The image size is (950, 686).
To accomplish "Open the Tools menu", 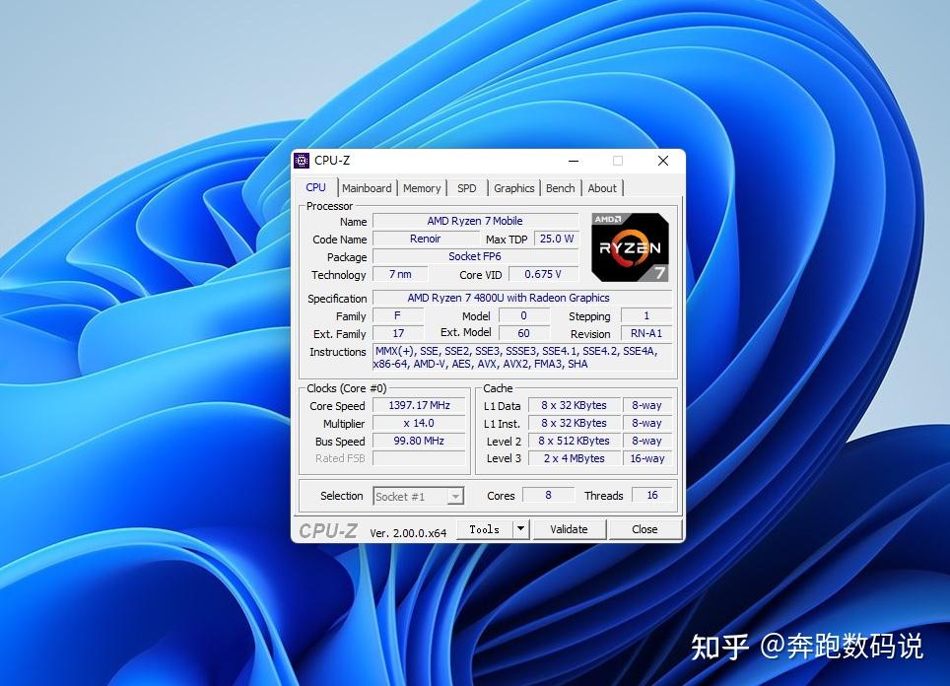I will tap(485, 528).
